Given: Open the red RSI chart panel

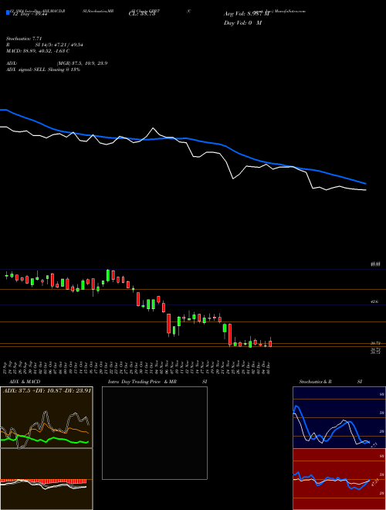Looking at the screenshot, I should coord(339,479).
